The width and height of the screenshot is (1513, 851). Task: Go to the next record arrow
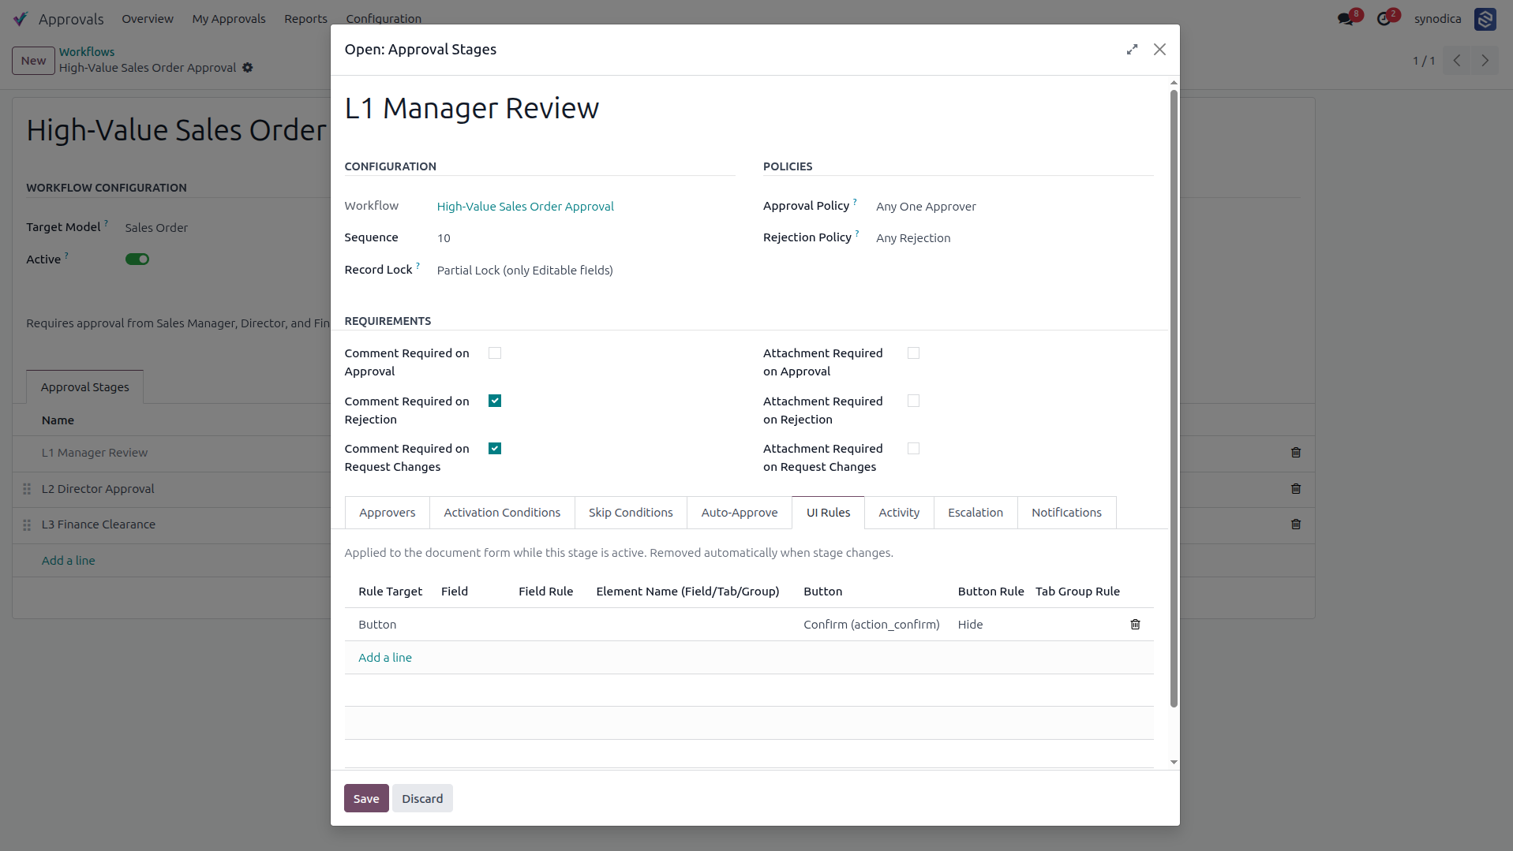[1485, 61]
